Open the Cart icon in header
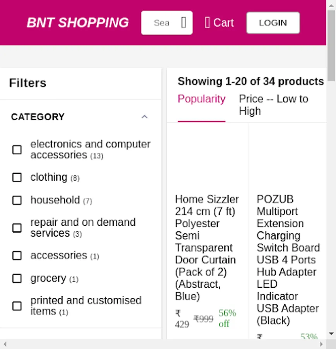Image resolution: width=336 pixels, height=349 pixels. (207, 23)
